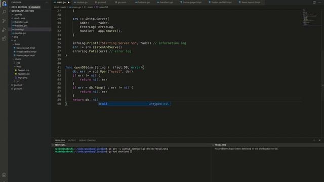Switch to the go.sum editor tab
The height and width of the screenshot is (182, 324).
[122, 2]
